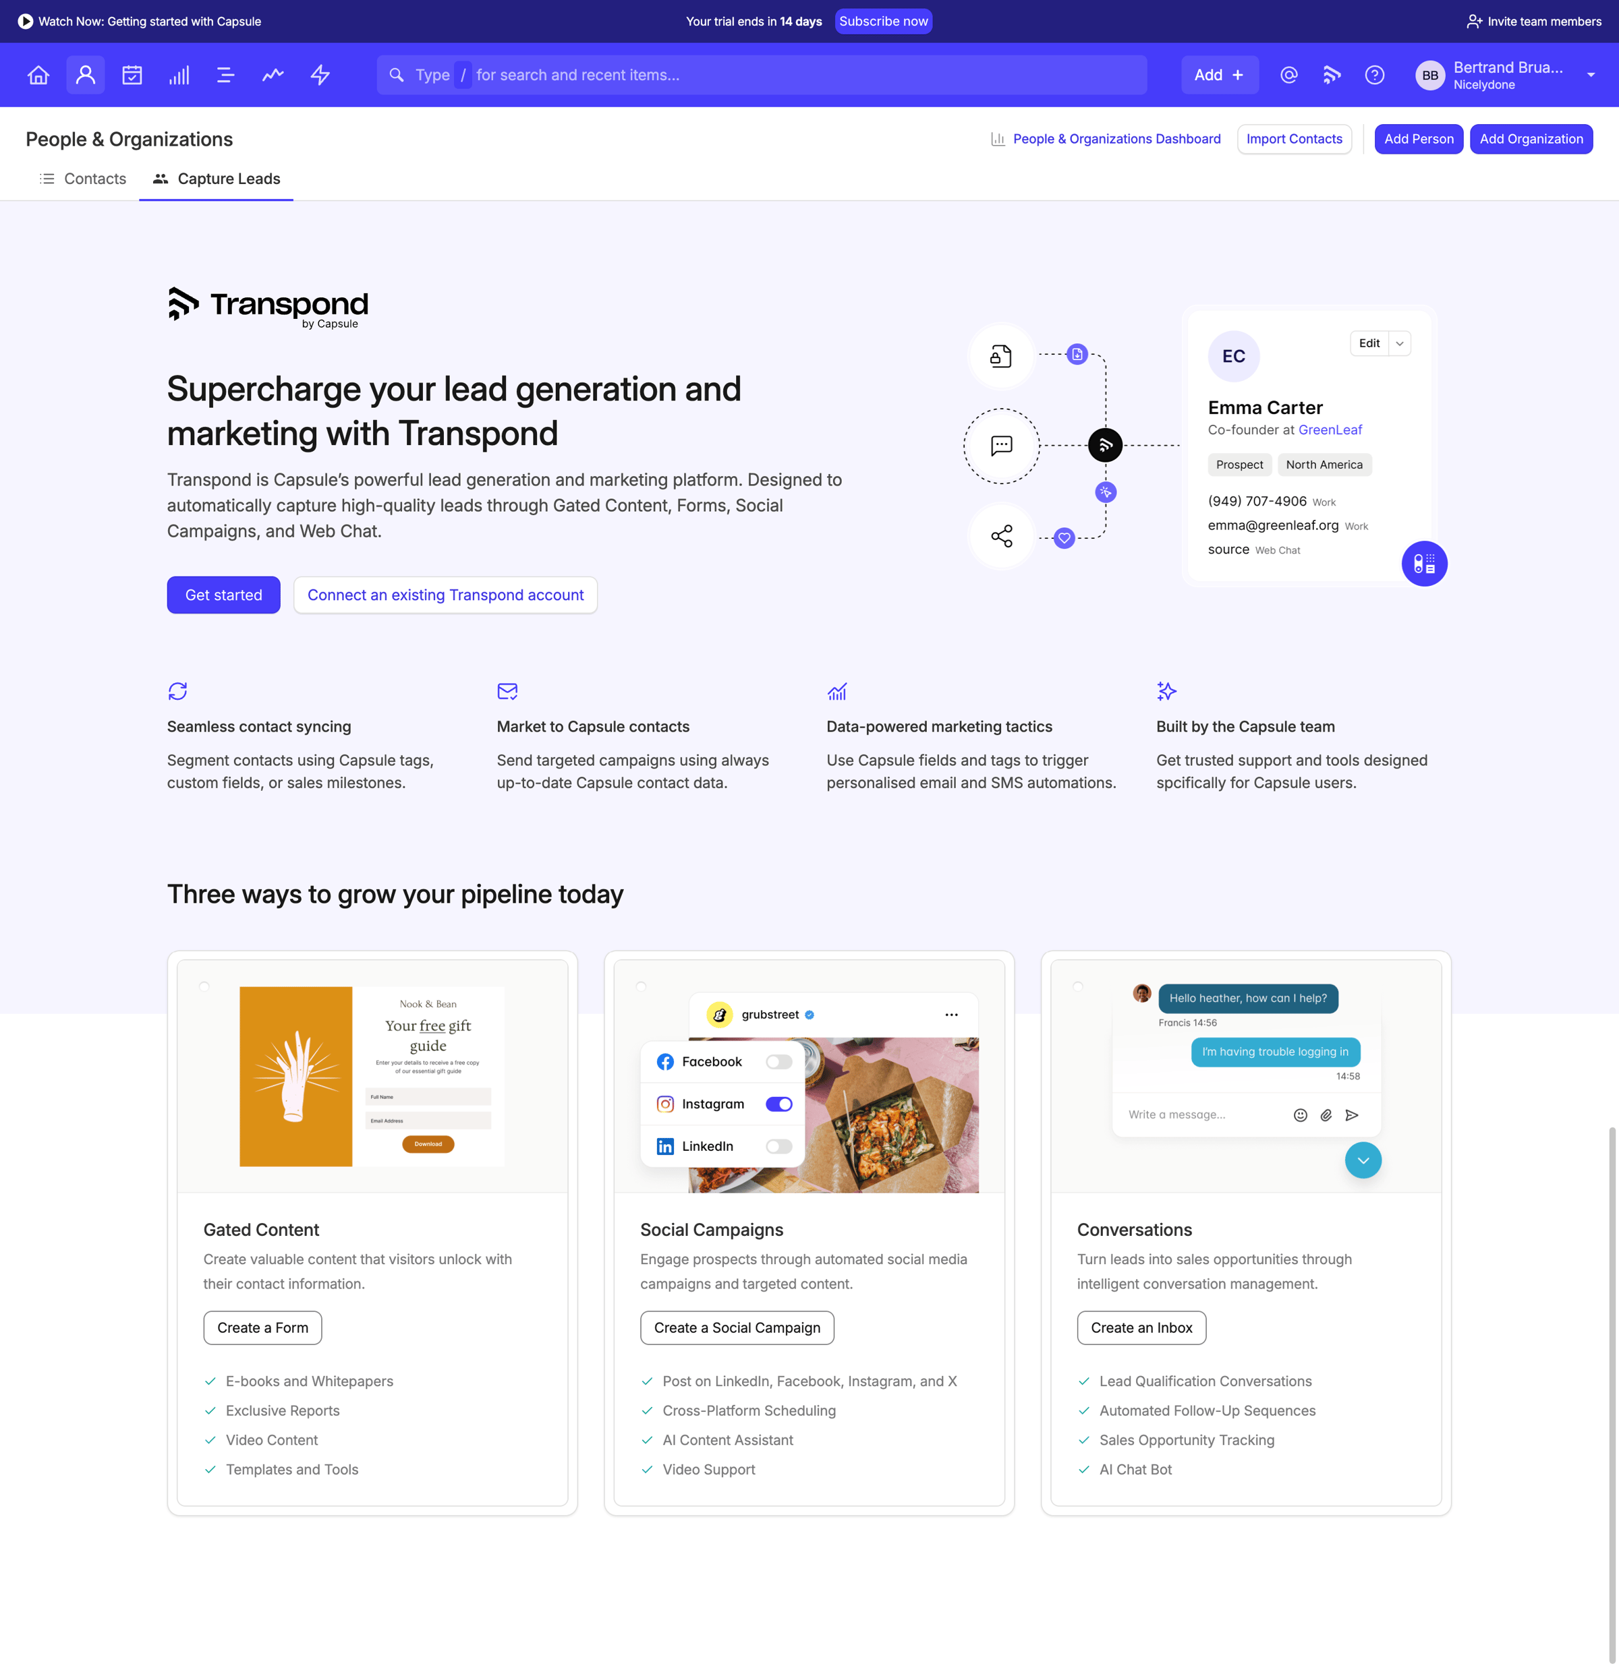Click the search and recent items field
1619x1666 pixels.
pos(762,75)
